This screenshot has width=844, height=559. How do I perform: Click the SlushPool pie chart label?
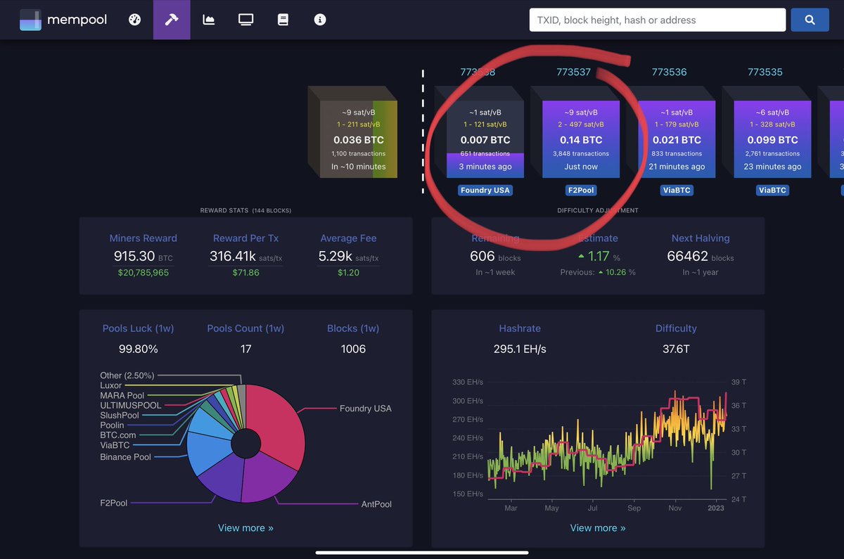(120, 416)
